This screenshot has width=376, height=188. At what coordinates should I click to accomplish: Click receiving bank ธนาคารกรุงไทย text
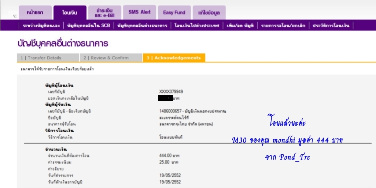tap(186, 124)
